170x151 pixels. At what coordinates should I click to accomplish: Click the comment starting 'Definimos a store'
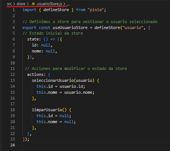click(x=90, y=22)
